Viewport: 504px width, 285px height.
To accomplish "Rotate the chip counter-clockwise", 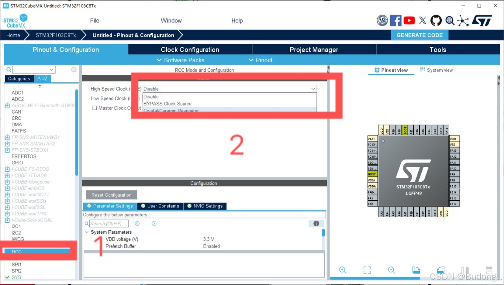I will (x=440, y=270).
